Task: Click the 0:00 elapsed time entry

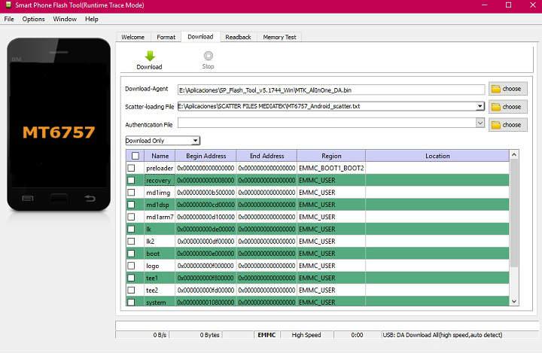Action: [357, 335]
